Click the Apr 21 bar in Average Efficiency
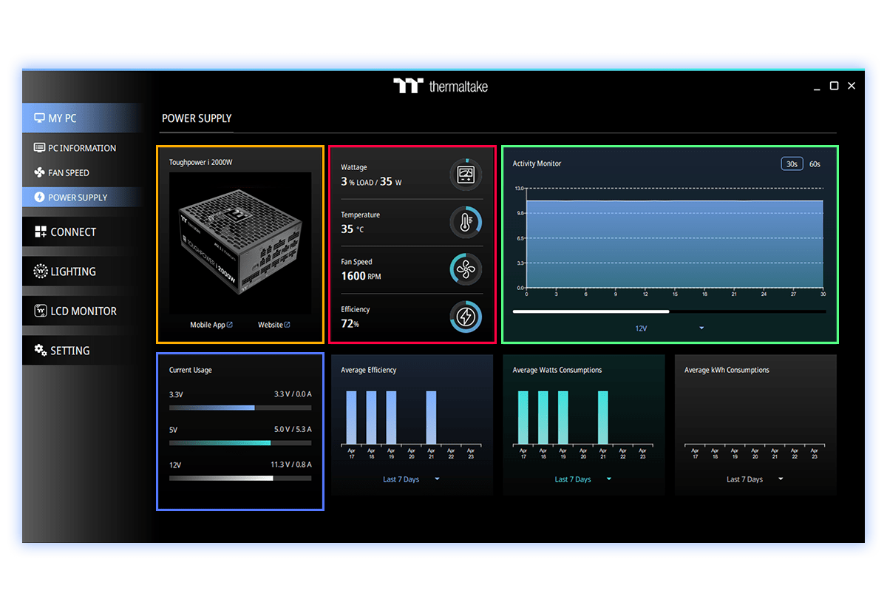The width and height of the screenshot is (887, 611). (431, 417)
